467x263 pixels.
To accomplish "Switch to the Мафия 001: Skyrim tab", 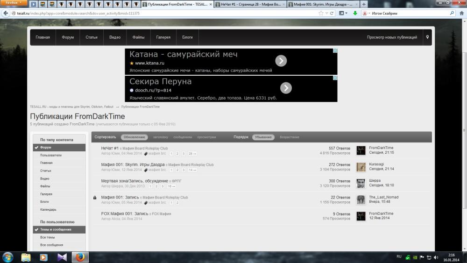I will coord(323,4).
